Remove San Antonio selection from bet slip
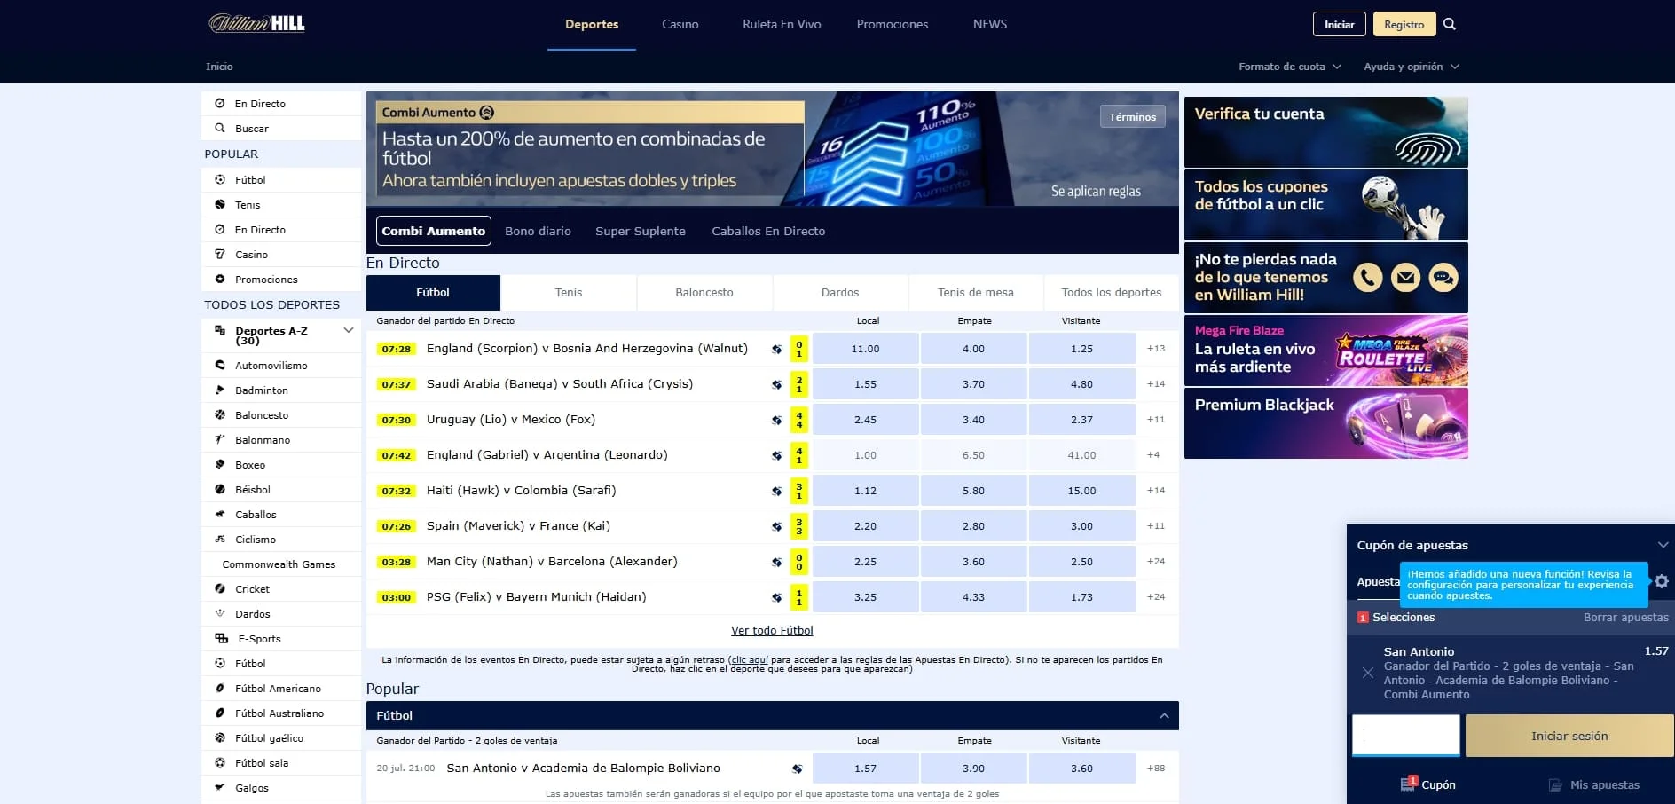 click(1368, 674)
